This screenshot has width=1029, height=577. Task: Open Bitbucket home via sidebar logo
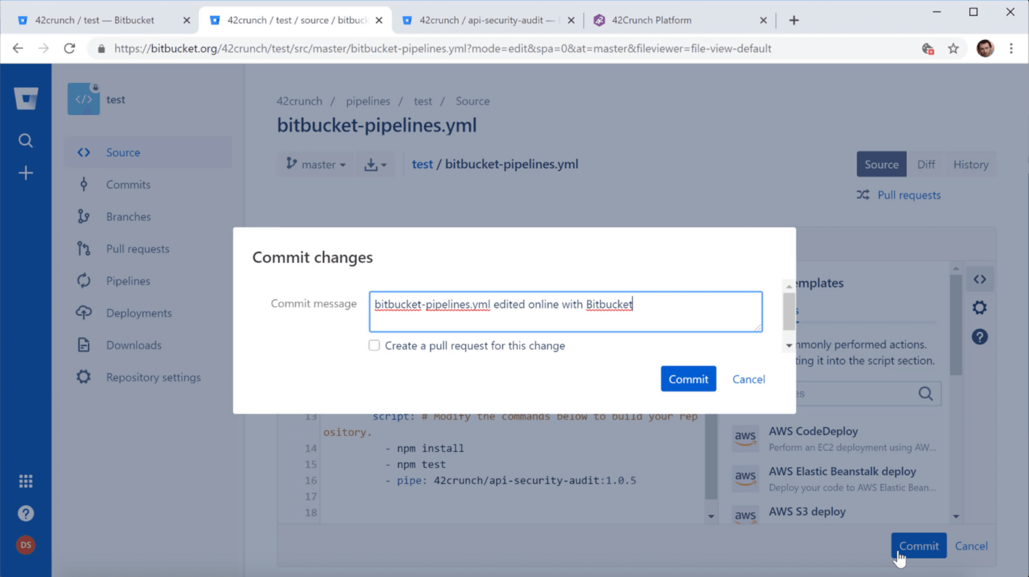pyautogui.click(x=25, y=98)
